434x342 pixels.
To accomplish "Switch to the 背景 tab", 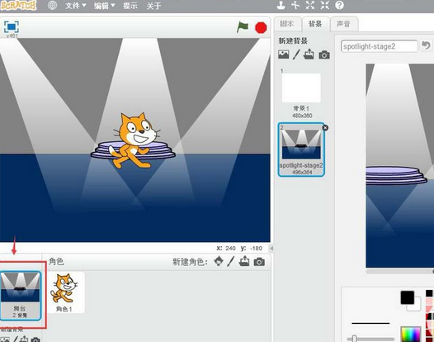I will point(315,24).
